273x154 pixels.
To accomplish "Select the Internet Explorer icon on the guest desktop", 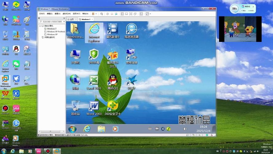I will tap(94, 33).
